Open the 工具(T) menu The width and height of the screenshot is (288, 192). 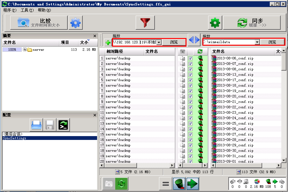[x=27, y=10]
